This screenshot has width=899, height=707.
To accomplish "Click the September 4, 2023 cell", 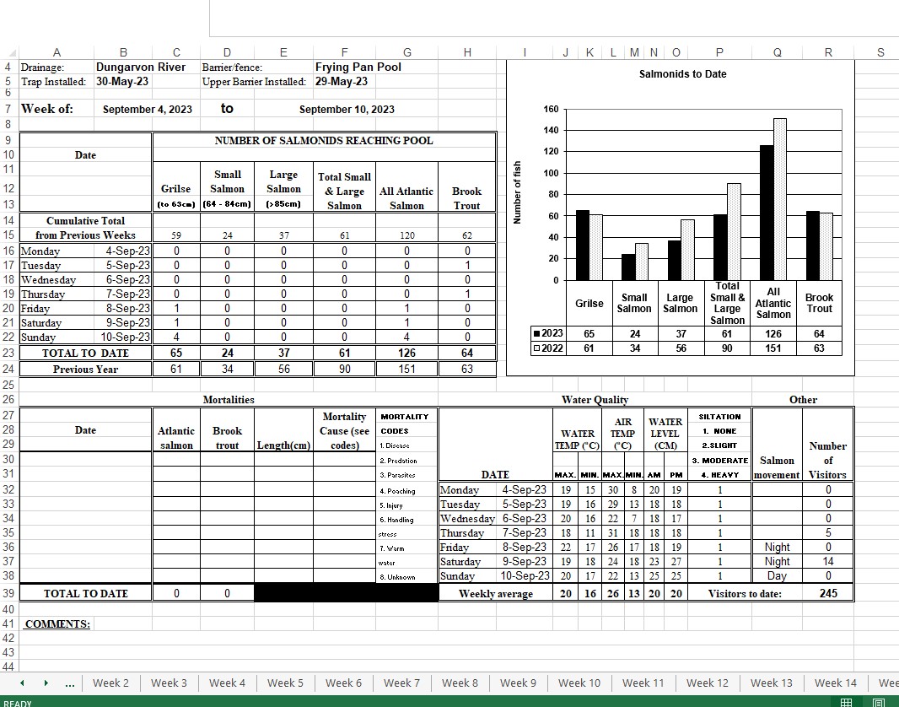I will (148, 110).
